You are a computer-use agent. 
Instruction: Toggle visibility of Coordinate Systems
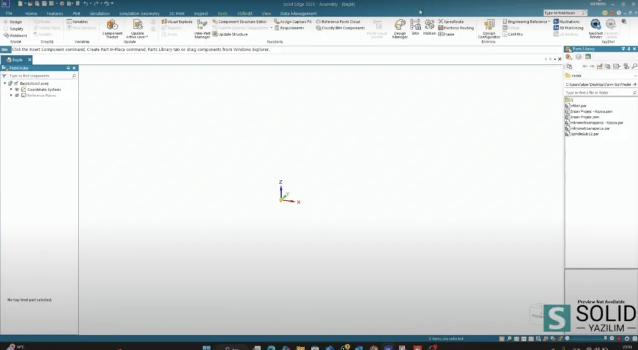pos(17,90)
